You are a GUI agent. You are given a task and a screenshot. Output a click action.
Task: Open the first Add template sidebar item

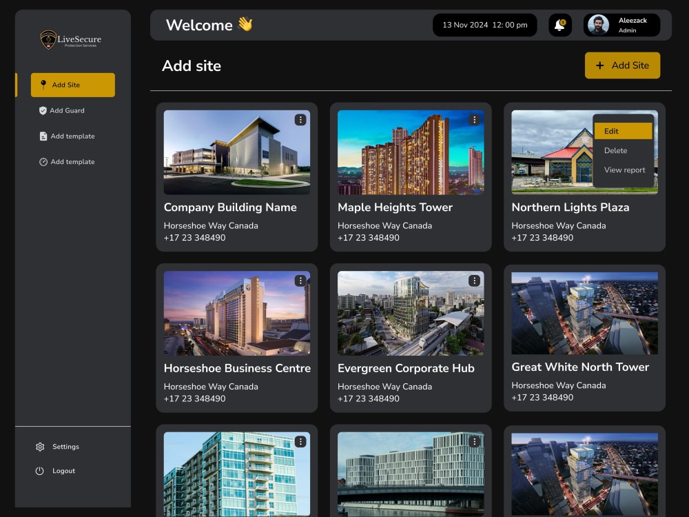(67, 136)
